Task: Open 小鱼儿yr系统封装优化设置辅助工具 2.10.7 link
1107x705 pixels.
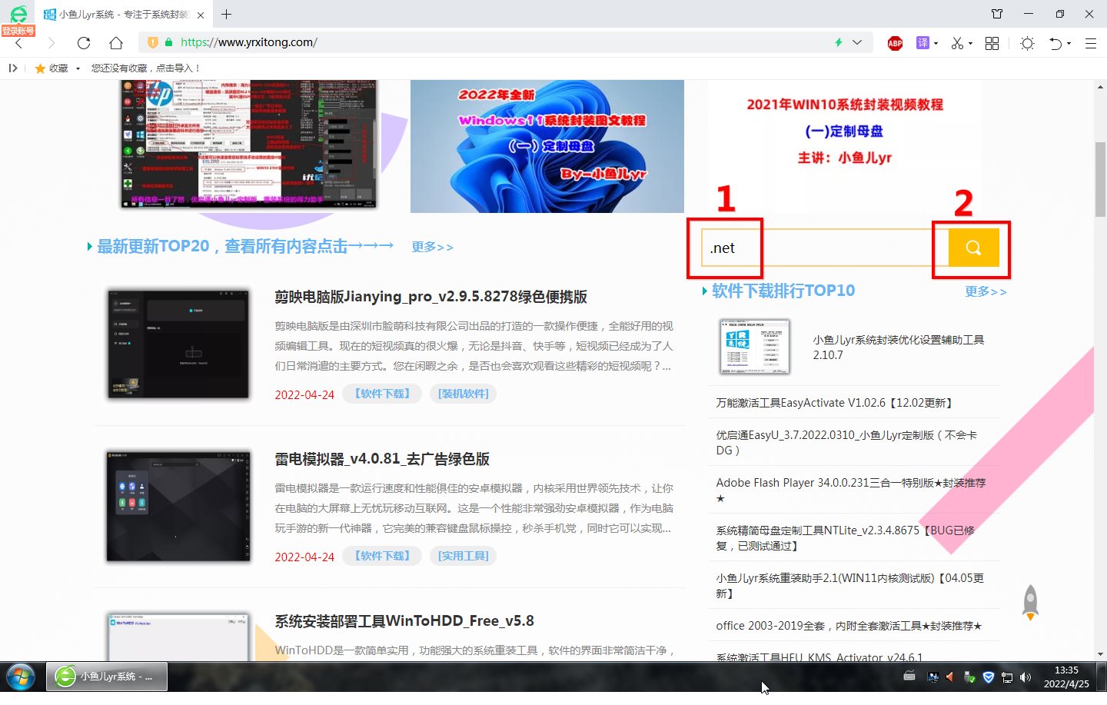Action: (x=899, y=347)
